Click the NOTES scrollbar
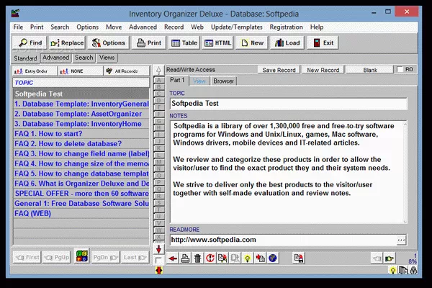432x288 pixels. (x=405, y=172)
